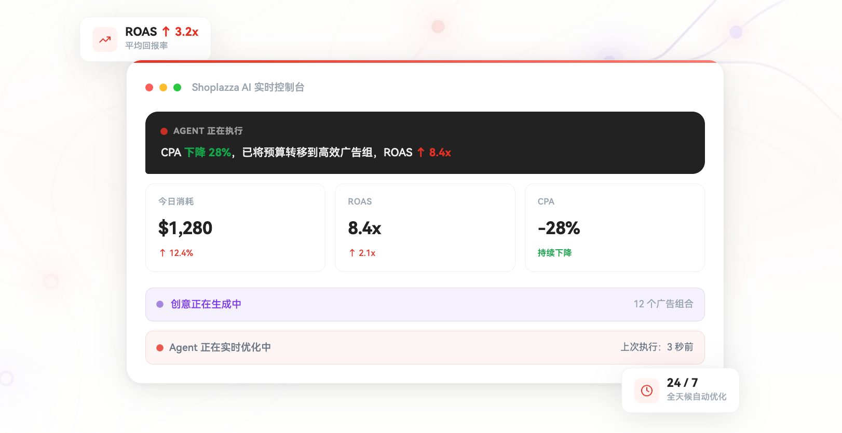Click the green 下降 28% text

pos(208,152)
